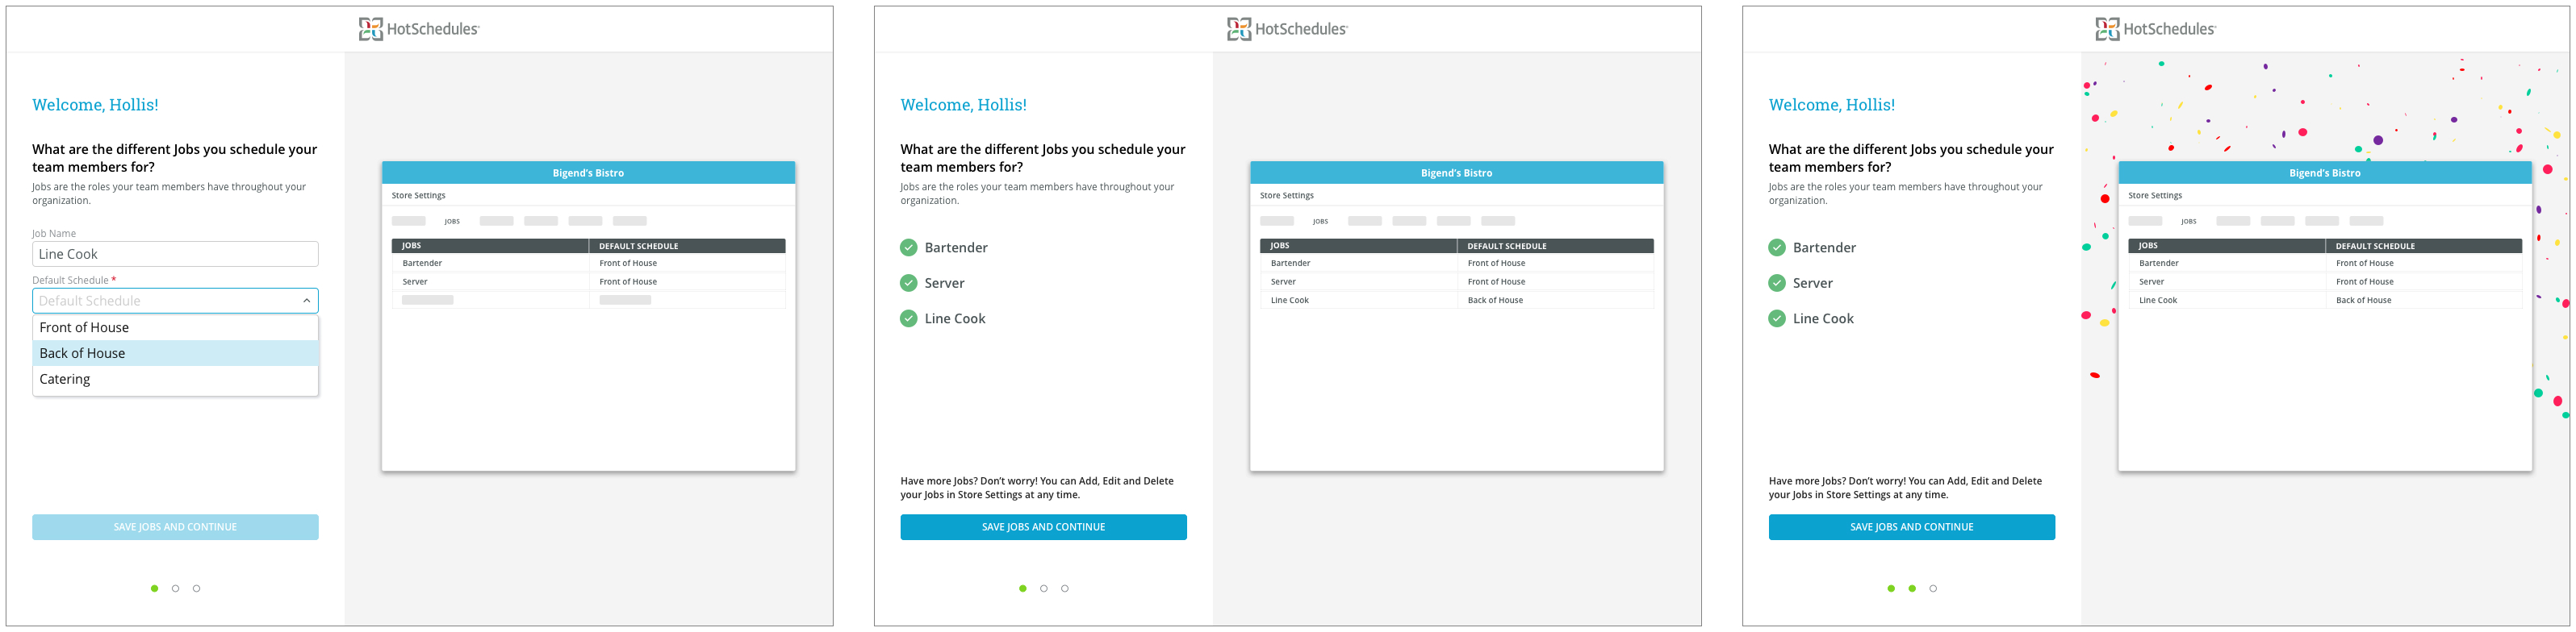Click Save Jobs and Continue in the confetti mockup
This screenshot has width=2576, height=632.
[x=1911, y=527]
